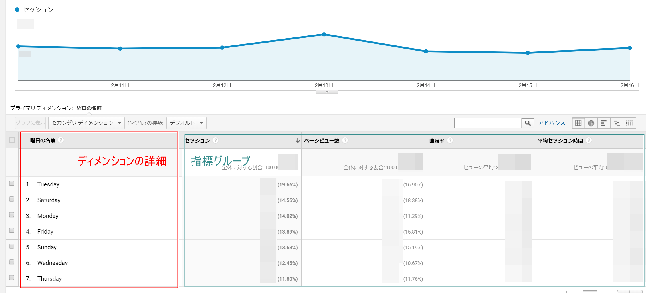Click the セッション sort descending arrow

[298, 140]
